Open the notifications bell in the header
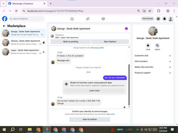The width and height of the screenshot is (178, 133). point(164,19)
